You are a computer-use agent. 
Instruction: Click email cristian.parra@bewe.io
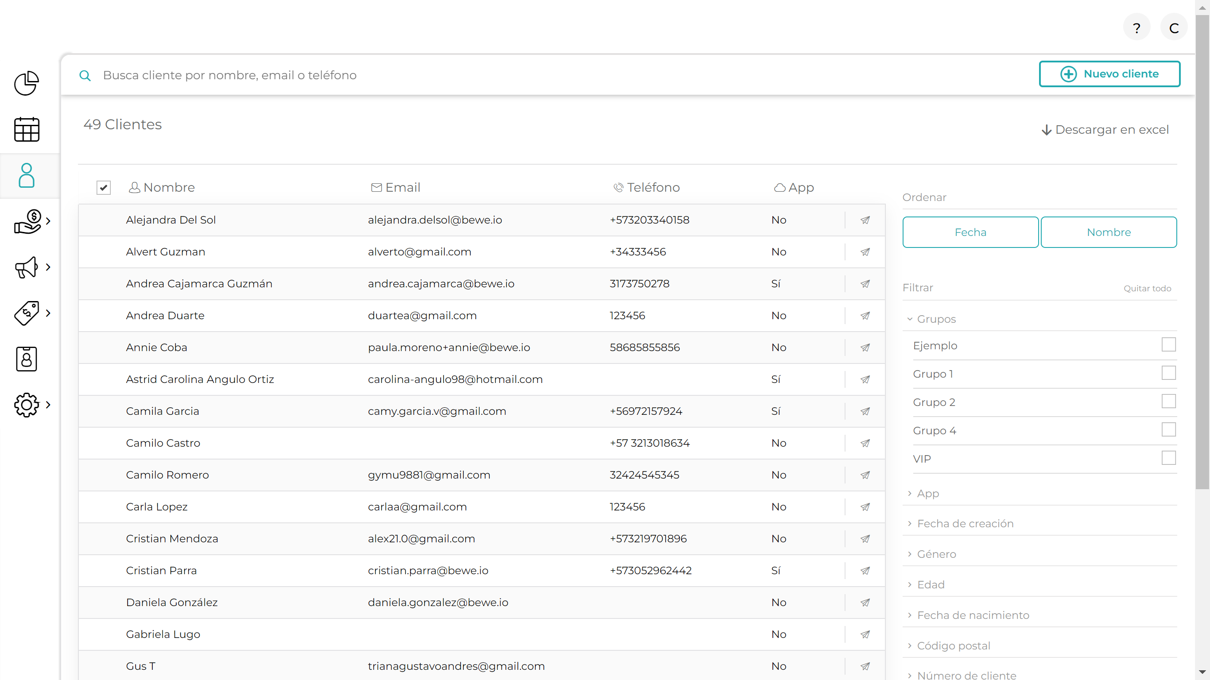click(x=428, y=571)
